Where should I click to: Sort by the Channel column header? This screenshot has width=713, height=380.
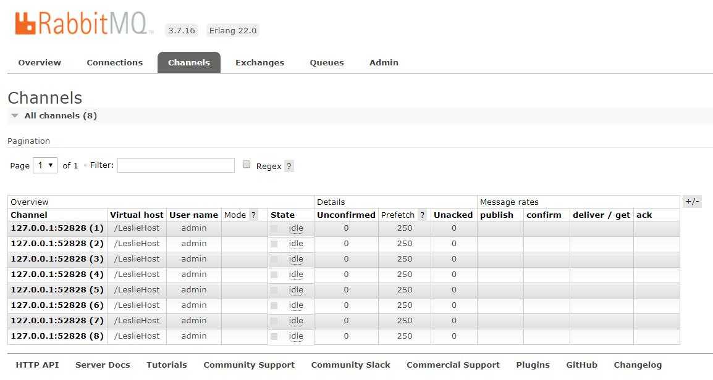pos(29,215)
